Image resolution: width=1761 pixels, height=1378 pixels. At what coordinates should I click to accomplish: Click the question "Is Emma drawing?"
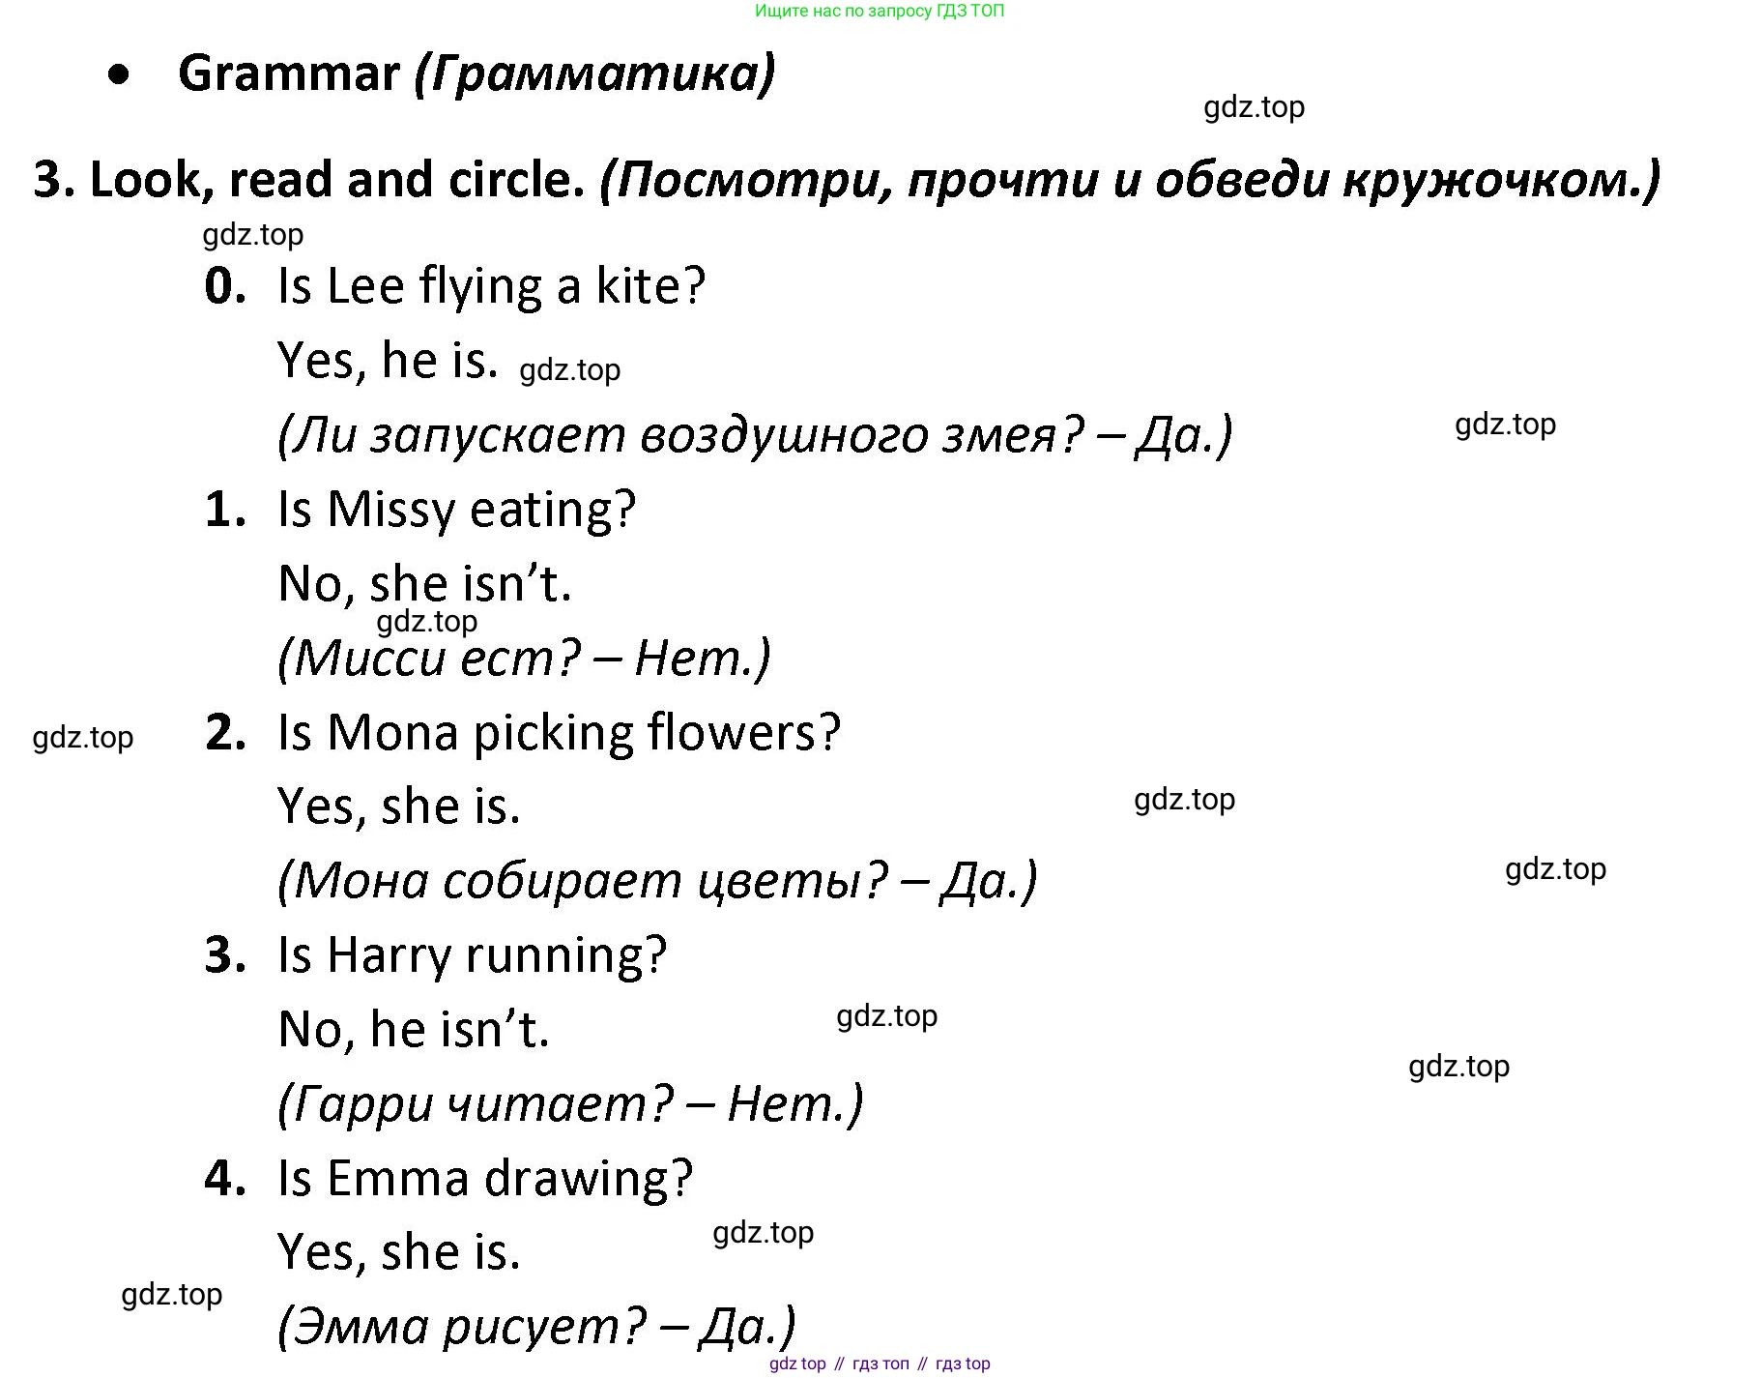pos(485,1179)
